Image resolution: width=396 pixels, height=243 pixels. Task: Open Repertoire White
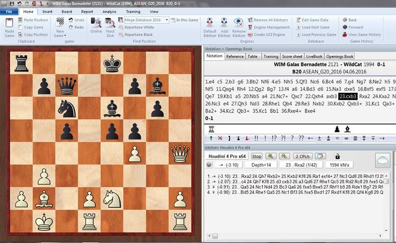pos(136,27)
